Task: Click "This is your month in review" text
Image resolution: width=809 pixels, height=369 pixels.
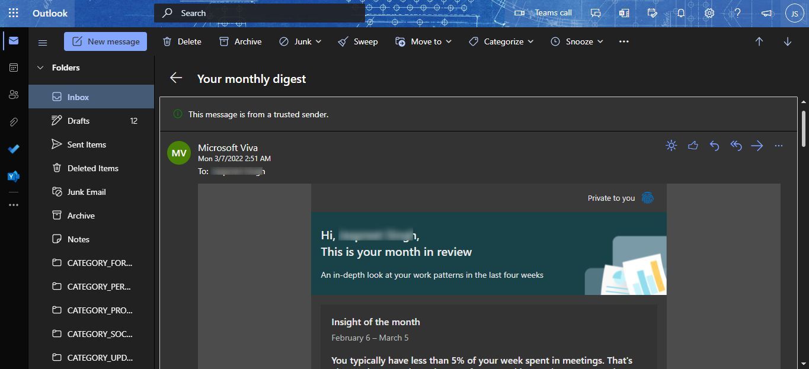Action: (x=396, y=252)
